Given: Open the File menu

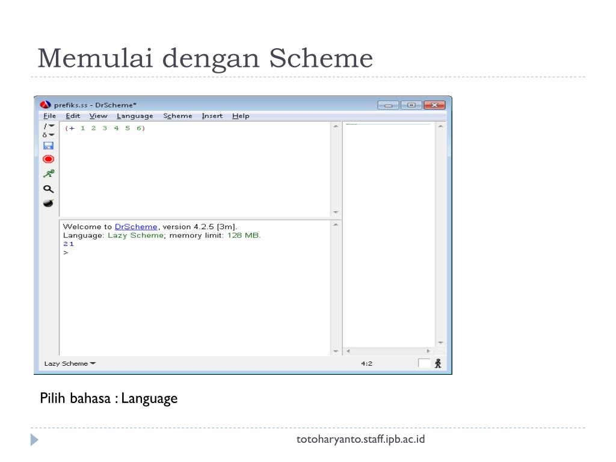Looking at the screenshot, I should (x=49, y=116).
